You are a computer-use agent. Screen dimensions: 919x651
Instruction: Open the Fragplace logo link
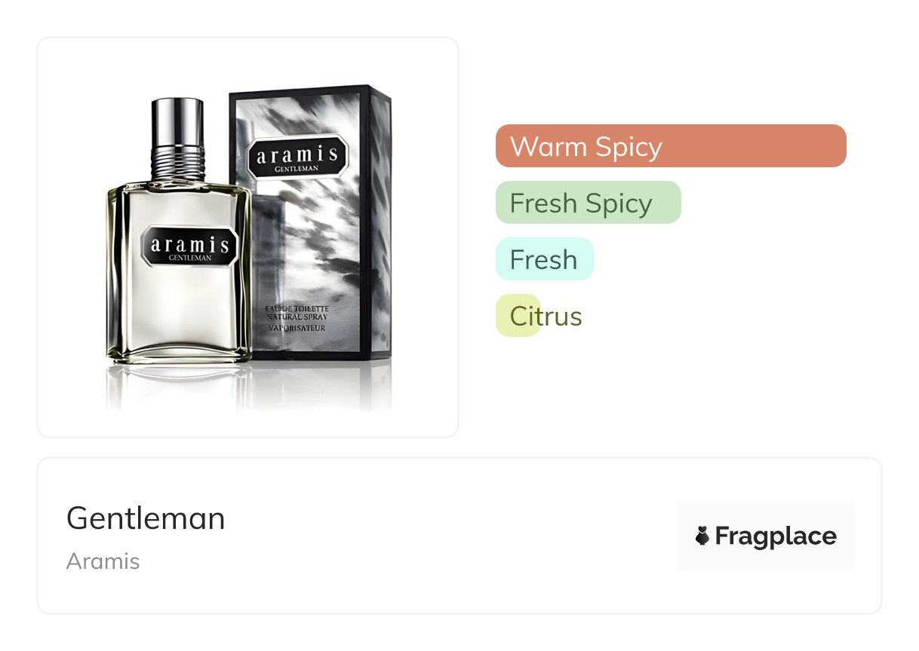[x=766, y=536]
